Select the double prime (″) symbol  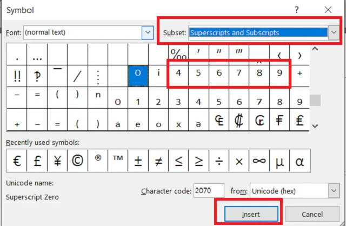point(218,54)
